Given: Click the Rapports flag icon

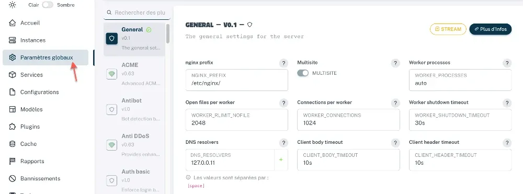Looking at the screenshot, I should click(13, 162).
